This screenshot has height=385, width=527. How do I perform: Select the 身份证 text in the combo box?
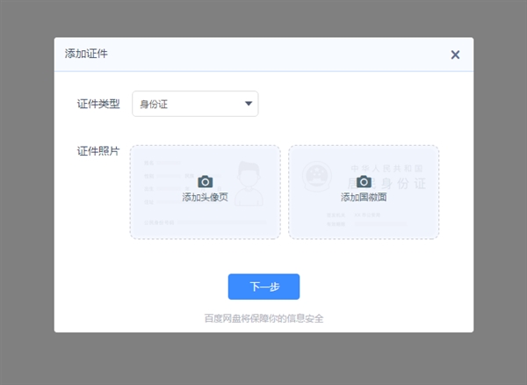(x=154, y=105)
